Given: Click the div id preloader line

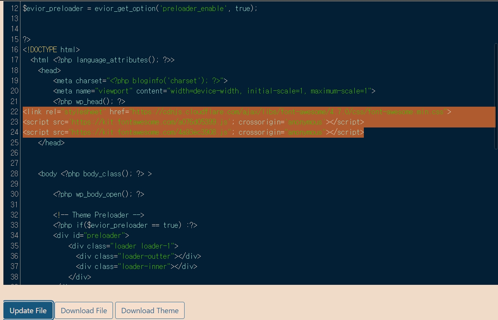Looking at the screenshot, I should coord(91,235).
